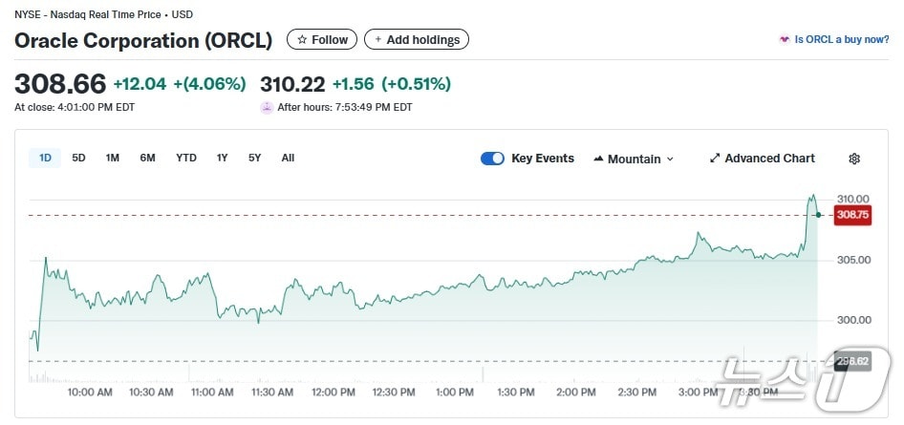Select the All time range
Image resolution: width=904 pixels, height=425 pixels.
(288, 158)
